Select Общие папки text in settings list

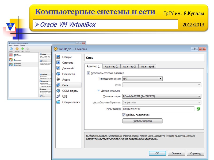point(71,102)
